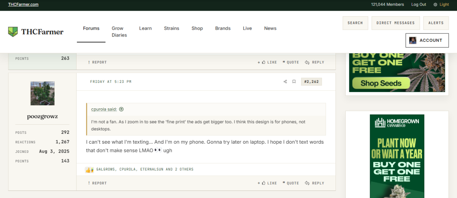Share post #2,262 via share icon
This screenshot has width=457, height=198.
285,81
